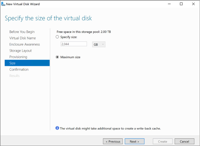Select the Specify size radio button
The width and height of the screenshot is (200, 146).
(x=57, y=37)
